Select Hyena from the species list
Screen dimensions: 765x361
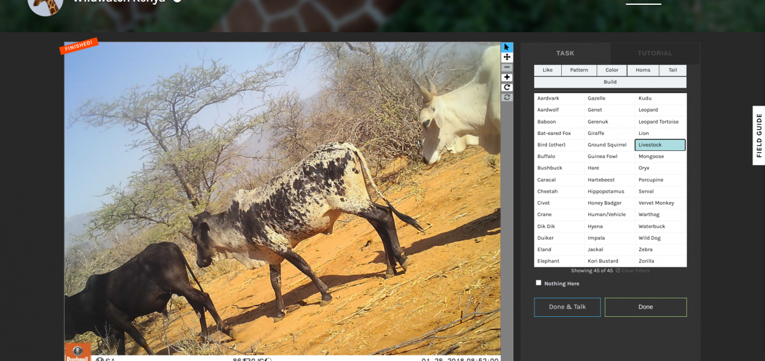[x=610, y=226]
